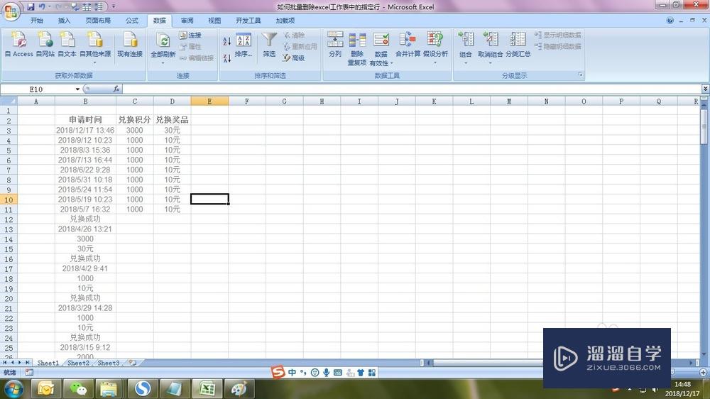The height and width of the screenshot is (399, 710).
Task: Select cell 30元 in row 3
Action: click(172, 131)
